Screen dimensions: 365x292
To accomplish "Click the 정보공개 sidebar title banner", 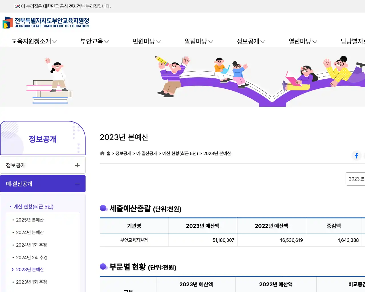I will pos(43,138).
